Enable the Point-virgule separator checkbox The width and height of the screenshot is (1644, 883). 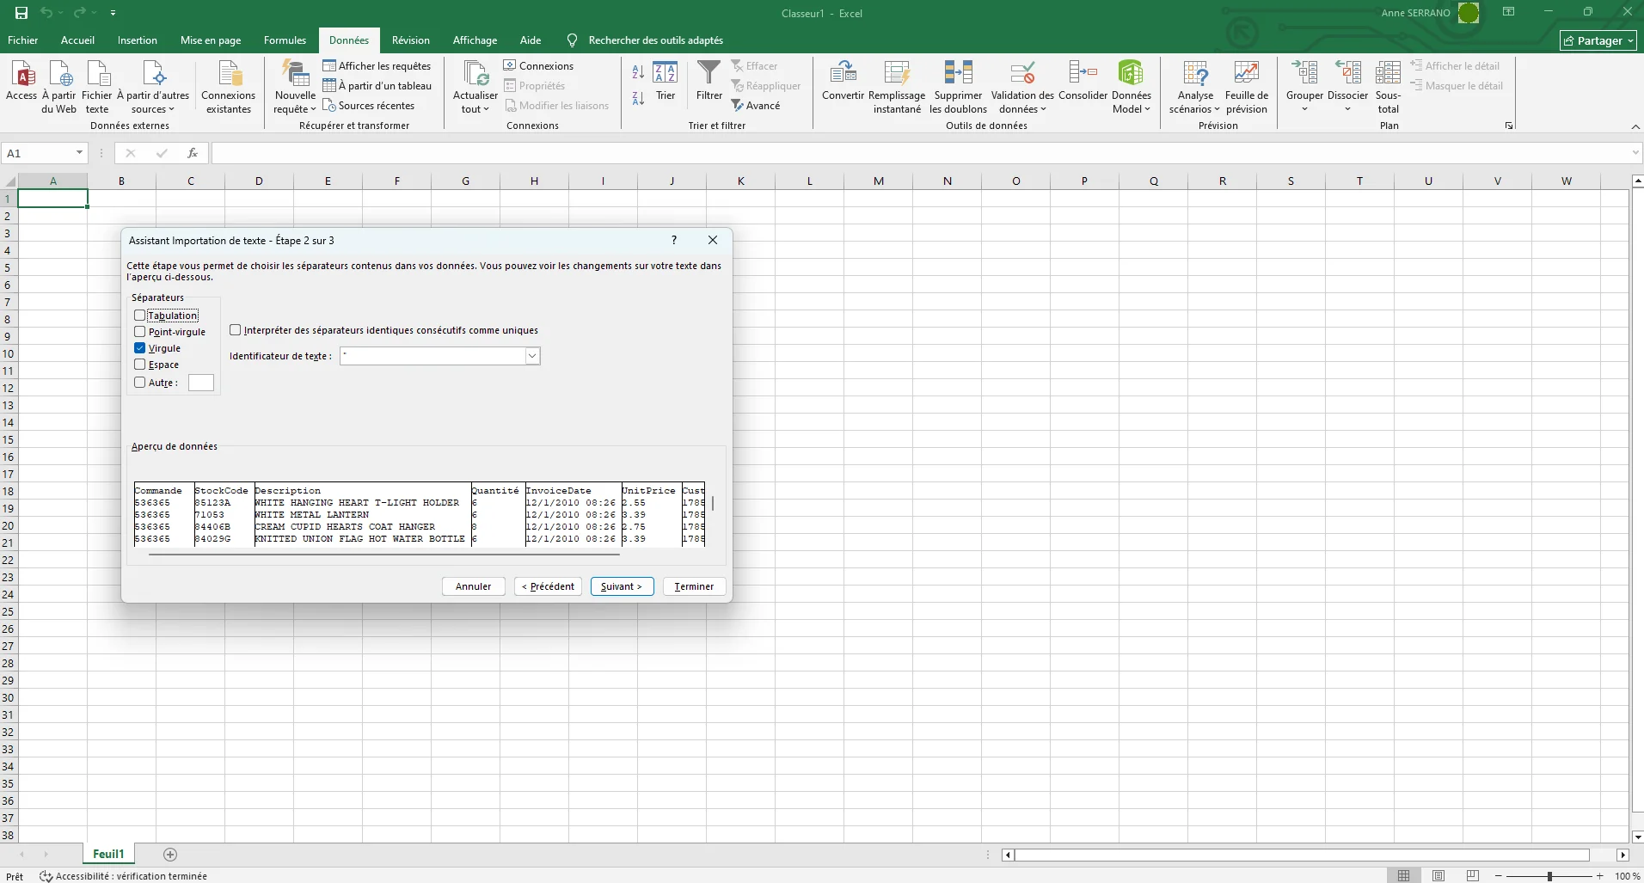[x=139, y=332]
